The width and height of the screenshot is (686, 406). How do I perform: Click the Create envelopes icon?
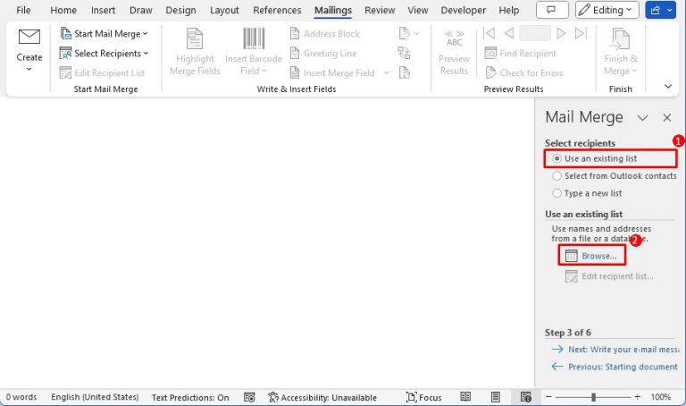[29, 39]
